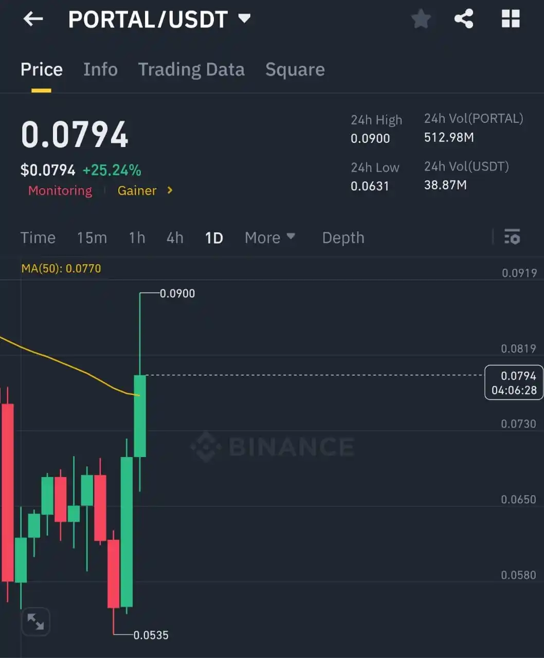Tap the 24h High value 0.0900
This screenshot has width=544, height=658.
[370, 138]
